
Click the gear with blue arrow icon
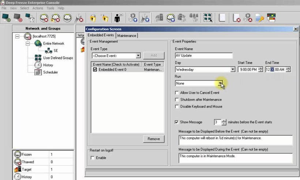tap(133, 18)
